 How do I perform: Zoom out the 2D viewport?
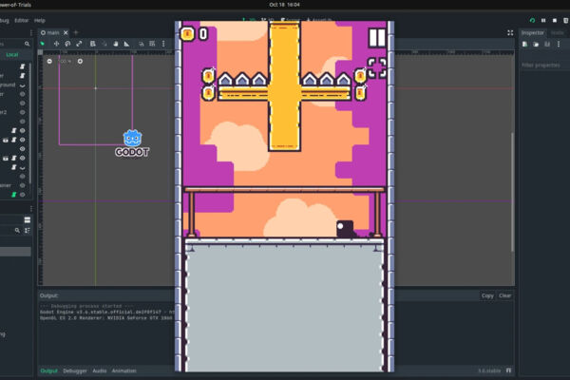click(x=49, y=61)
